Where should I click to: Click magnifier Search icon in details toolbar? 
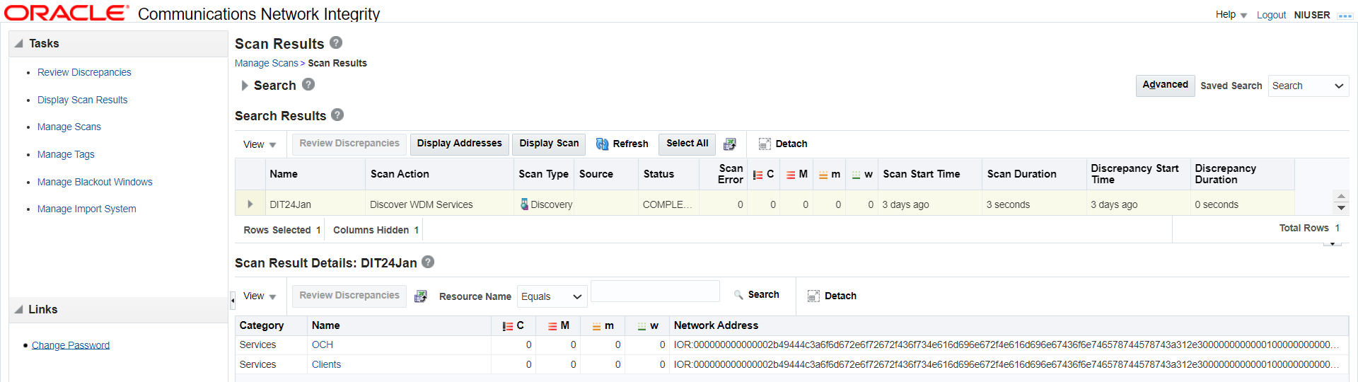(738, 294)
